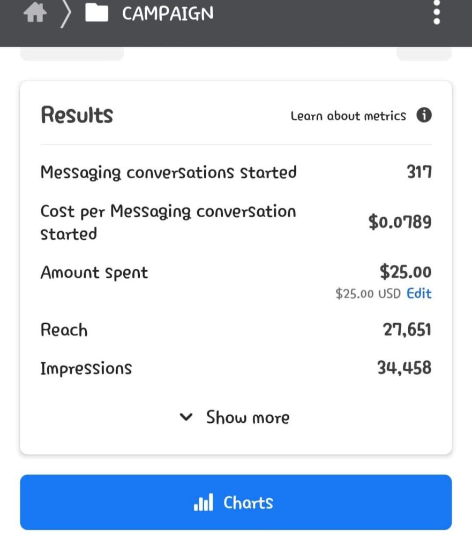Click the Edit budget link
The image size is (472, 548).
[x=419, y=293]
